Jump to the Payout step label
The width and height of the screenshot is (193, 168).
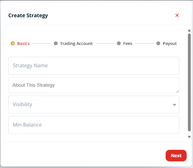tap(170, 43)
